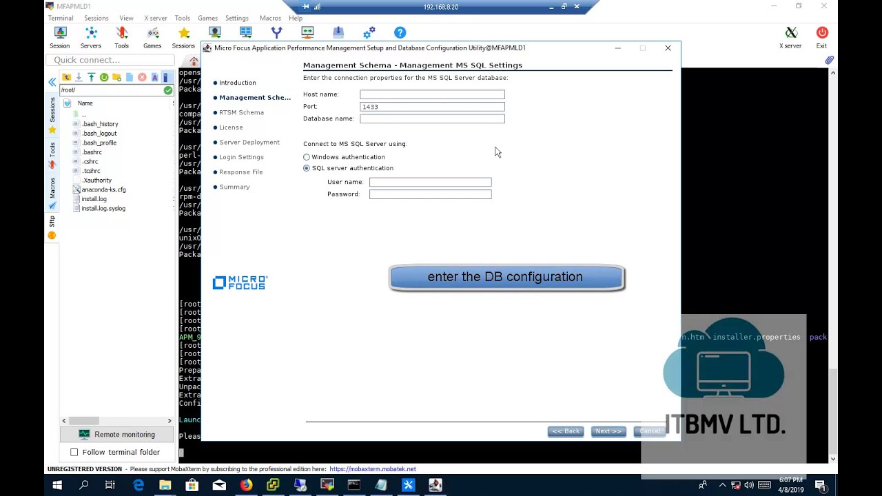Open the View menu
The image size is (882, 496).
[126, 18]
